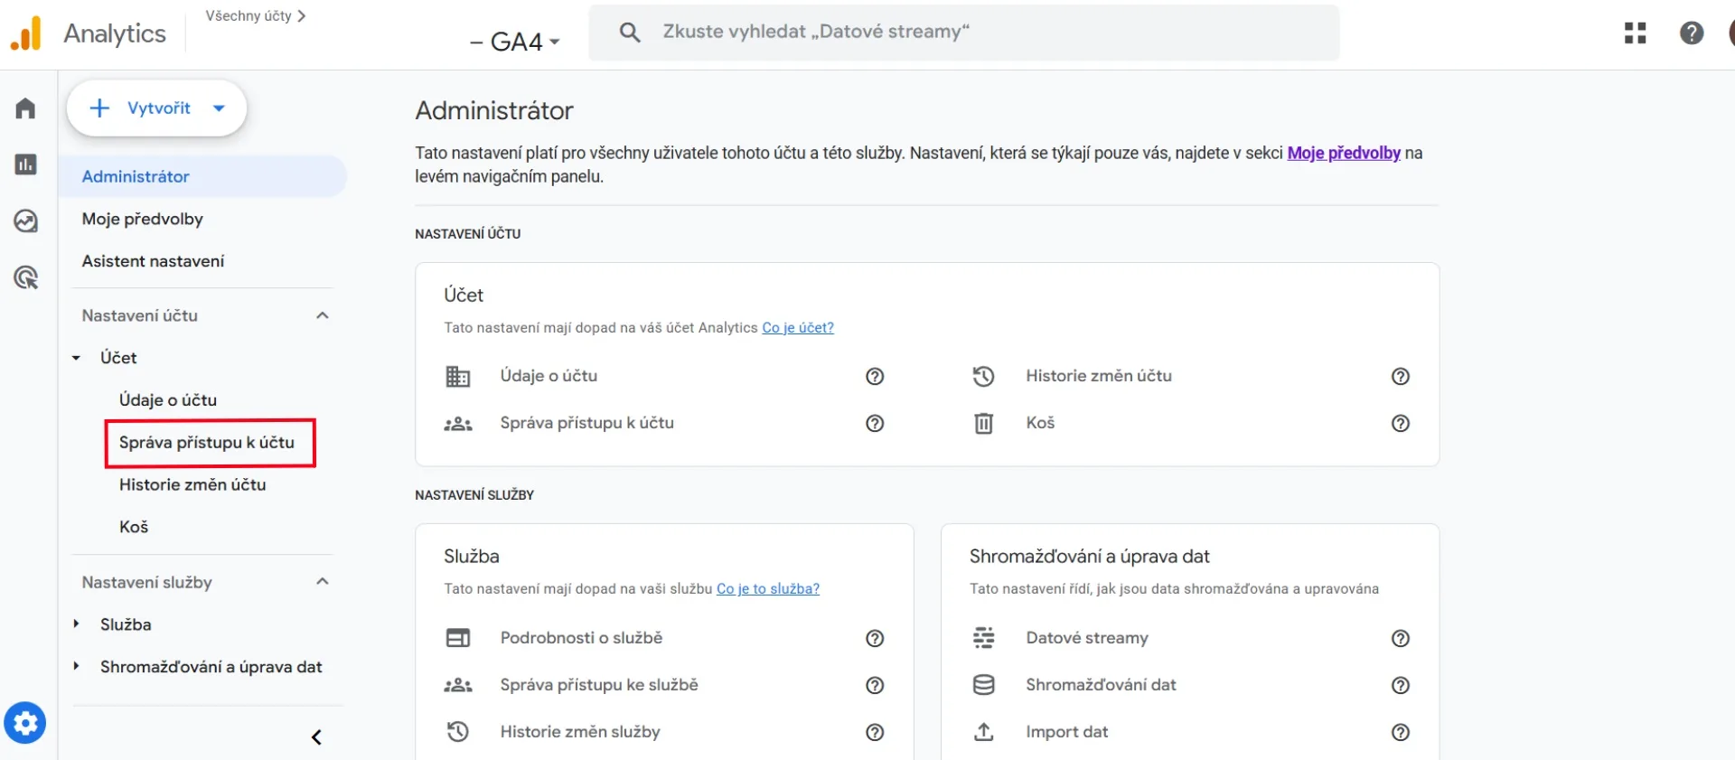The height and width of the screenshot is (760, 1735).
Task: Follow the Co je to služba? link
Action: [x=768, y=589]
